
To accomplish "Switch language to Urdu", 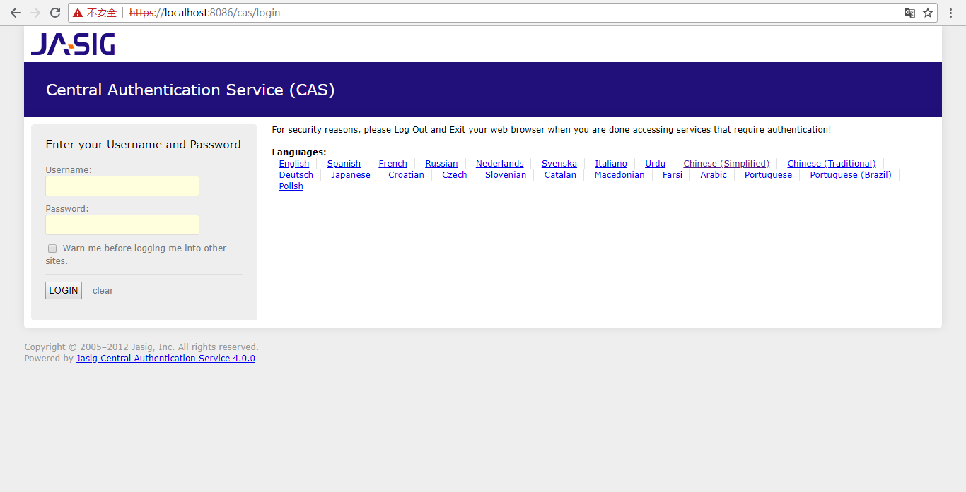I will [x=656, y=164].
